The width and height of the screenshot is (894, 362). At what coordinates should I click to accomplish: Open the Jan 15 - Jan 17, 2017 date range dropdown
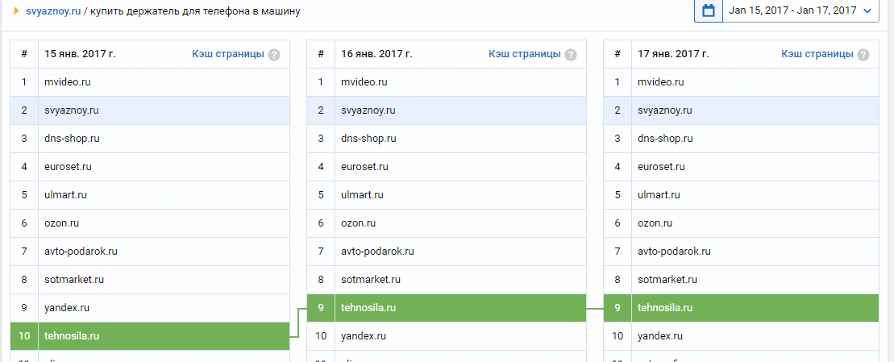[800, 10]
